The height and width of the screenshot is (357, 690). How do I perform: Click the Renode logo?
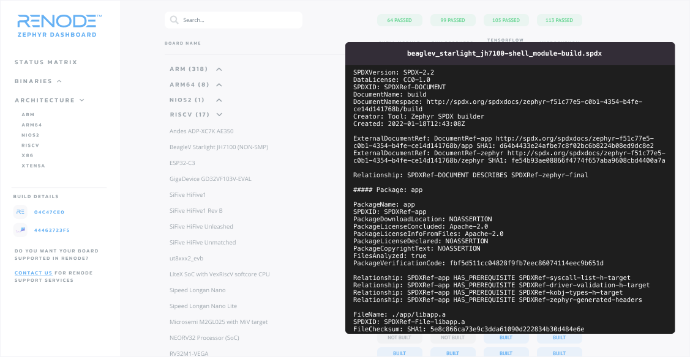(x=59, y=26)
